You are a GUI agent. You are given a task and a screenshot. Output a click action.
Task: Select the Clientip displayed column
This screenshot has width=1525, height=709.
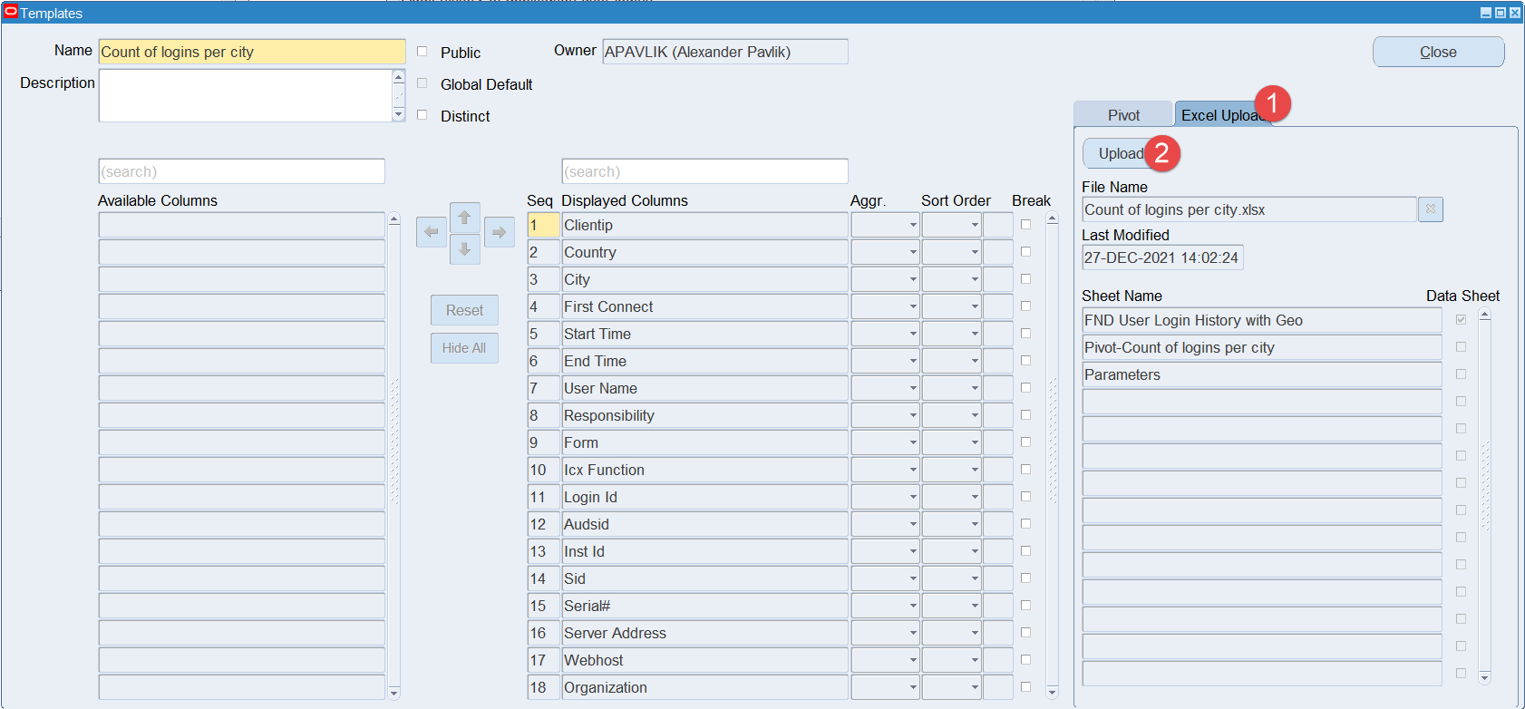pos(704,225)
